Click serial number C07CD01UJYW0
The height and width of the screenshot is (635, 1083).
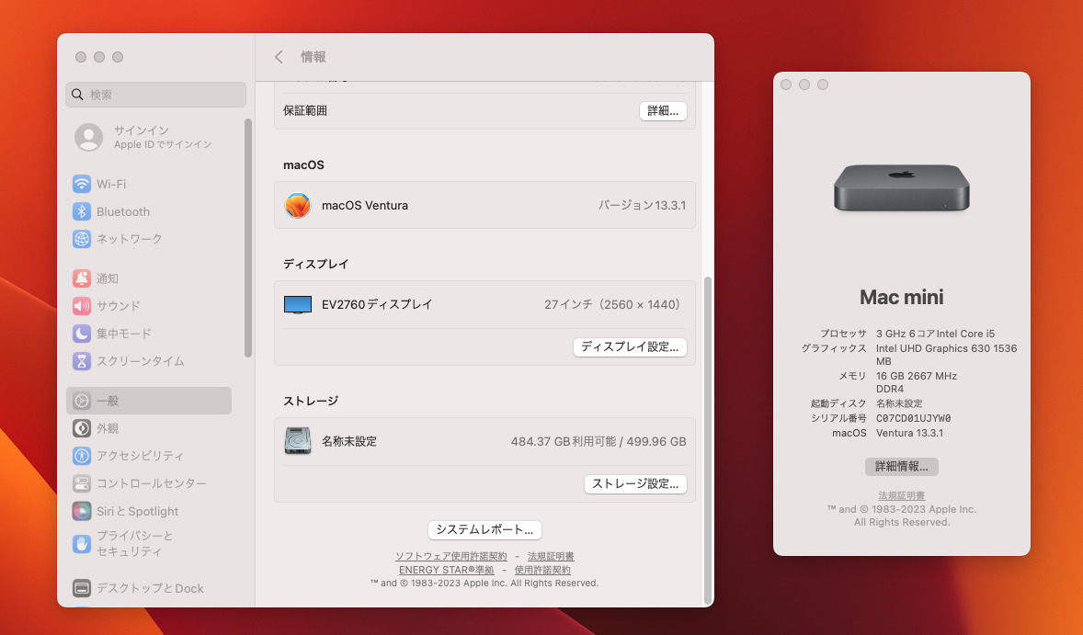913,418
